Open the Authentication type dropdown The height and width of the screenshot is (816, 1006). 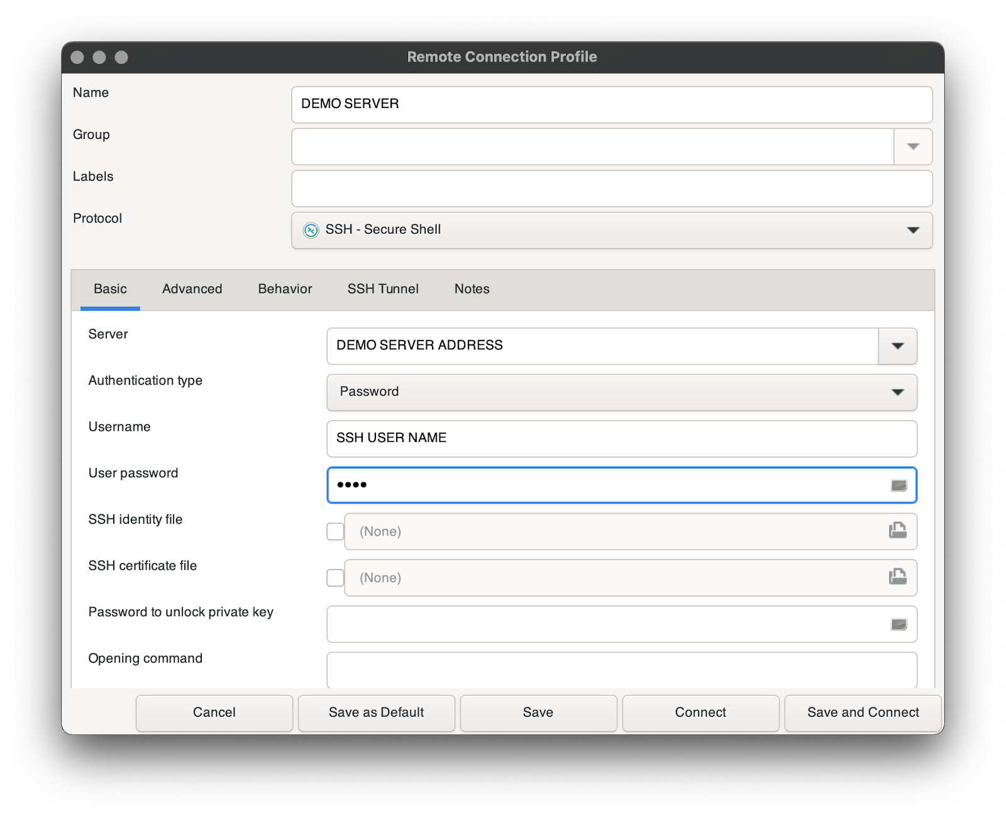click(x=897, y=392)
